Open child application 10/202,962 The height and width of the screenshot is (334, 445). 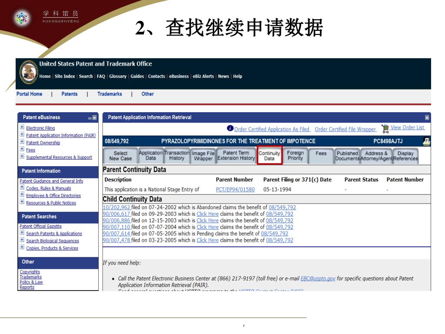point(116,207)
